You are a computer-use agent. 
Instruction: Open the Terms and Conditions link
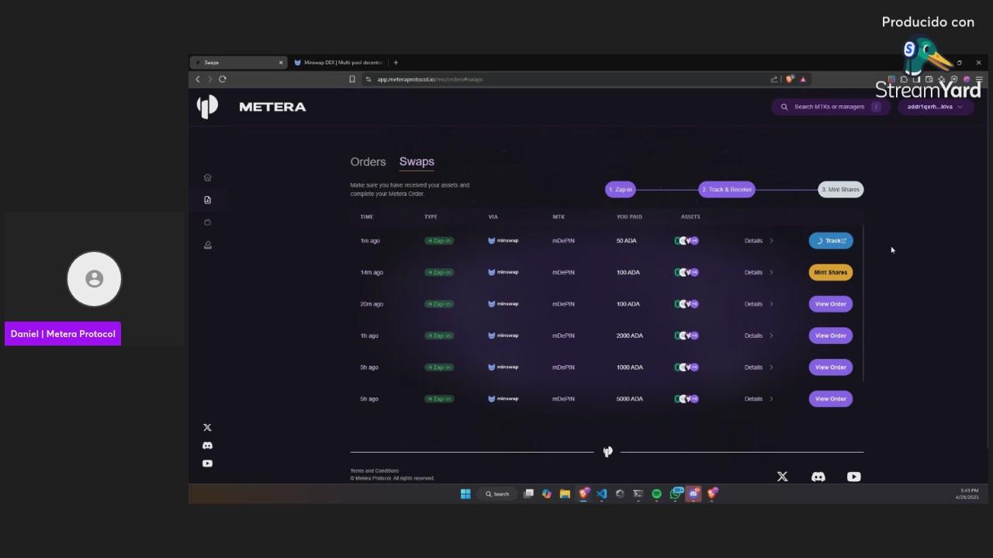375,471
